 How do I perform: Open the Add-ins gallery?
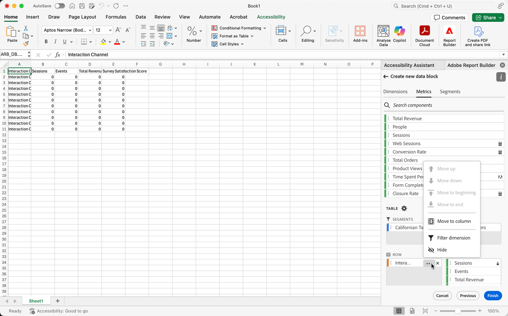(x=360, y=34)
